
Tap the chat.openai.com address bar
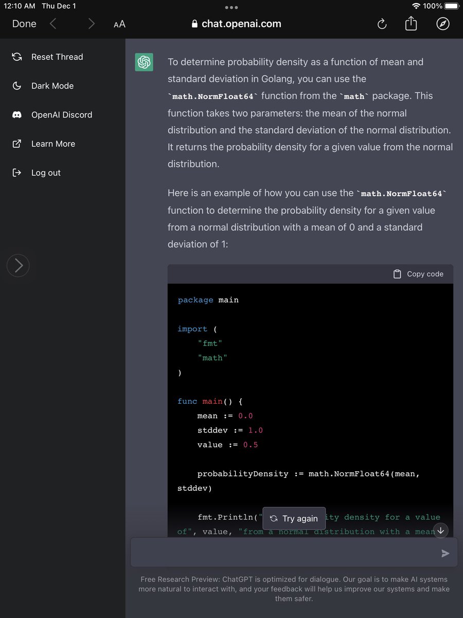236,24
